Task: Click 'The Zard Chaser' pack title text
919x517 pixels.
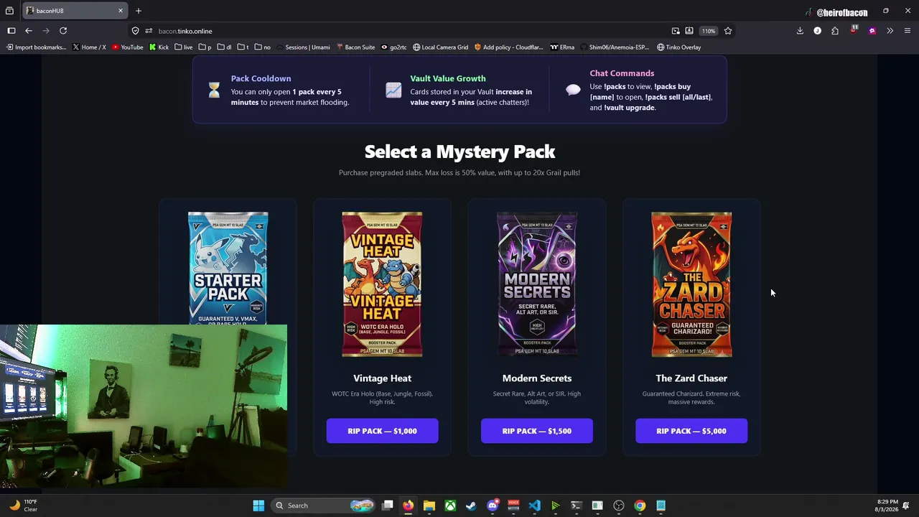Action: 691,378
